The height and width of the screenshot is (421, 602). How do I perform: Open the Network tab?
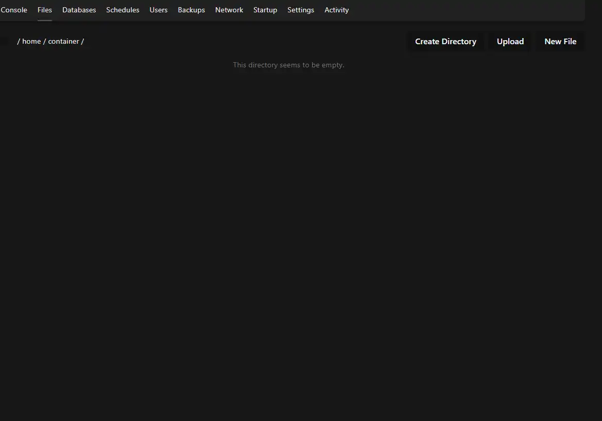point(229,10)
